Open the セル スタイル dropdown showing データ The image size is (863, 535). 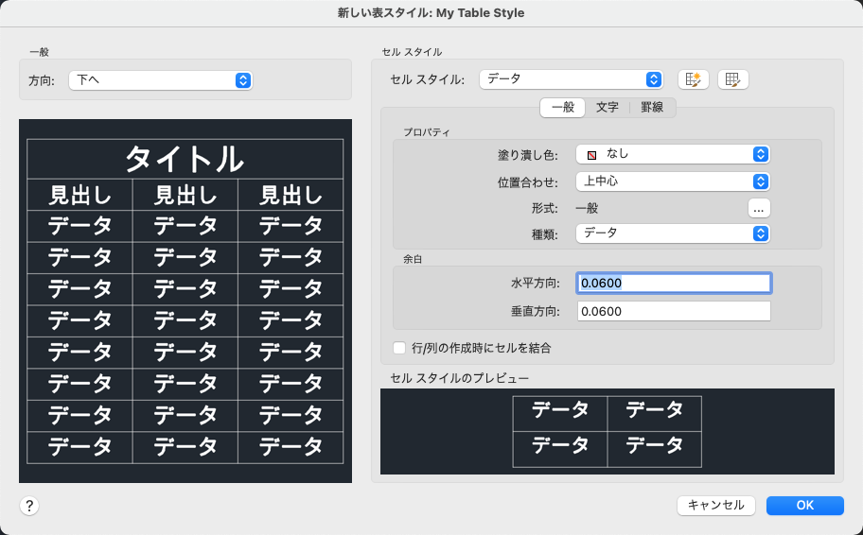pyautogui.click(x=571, y=79)
